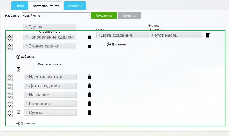229x136 pixels.
Task: Expand the Компания column dropdown
Action: click(50, 104)
